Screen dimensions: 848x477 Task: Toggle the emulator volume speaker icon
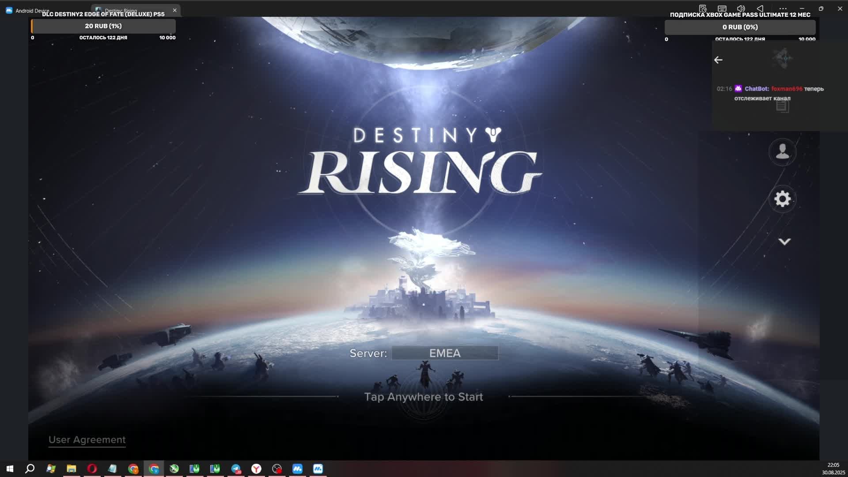point(741,8)
